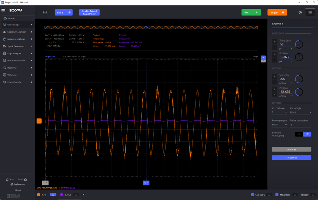318x200 pixels.
Task: Toggle the Oscilloscope run/stop square
Action: [32, 25]
